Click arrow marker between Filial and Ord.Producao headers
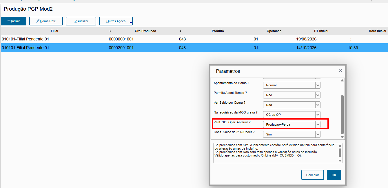This screenshot has width=388, height=188. point(110,31)
